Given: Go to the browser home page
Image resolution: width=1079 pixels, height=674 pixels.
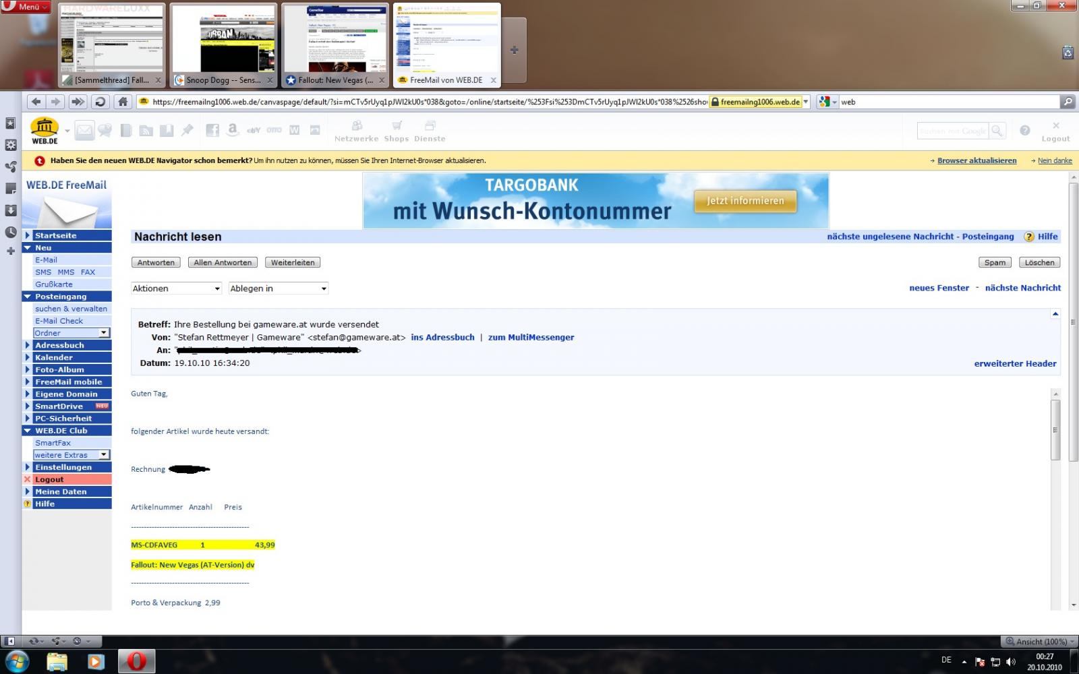Looking at the screenshot, I should tap(122, 102).
